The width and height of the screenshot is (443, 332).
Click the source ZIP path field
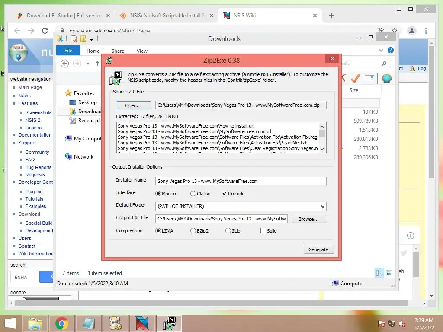241,105
